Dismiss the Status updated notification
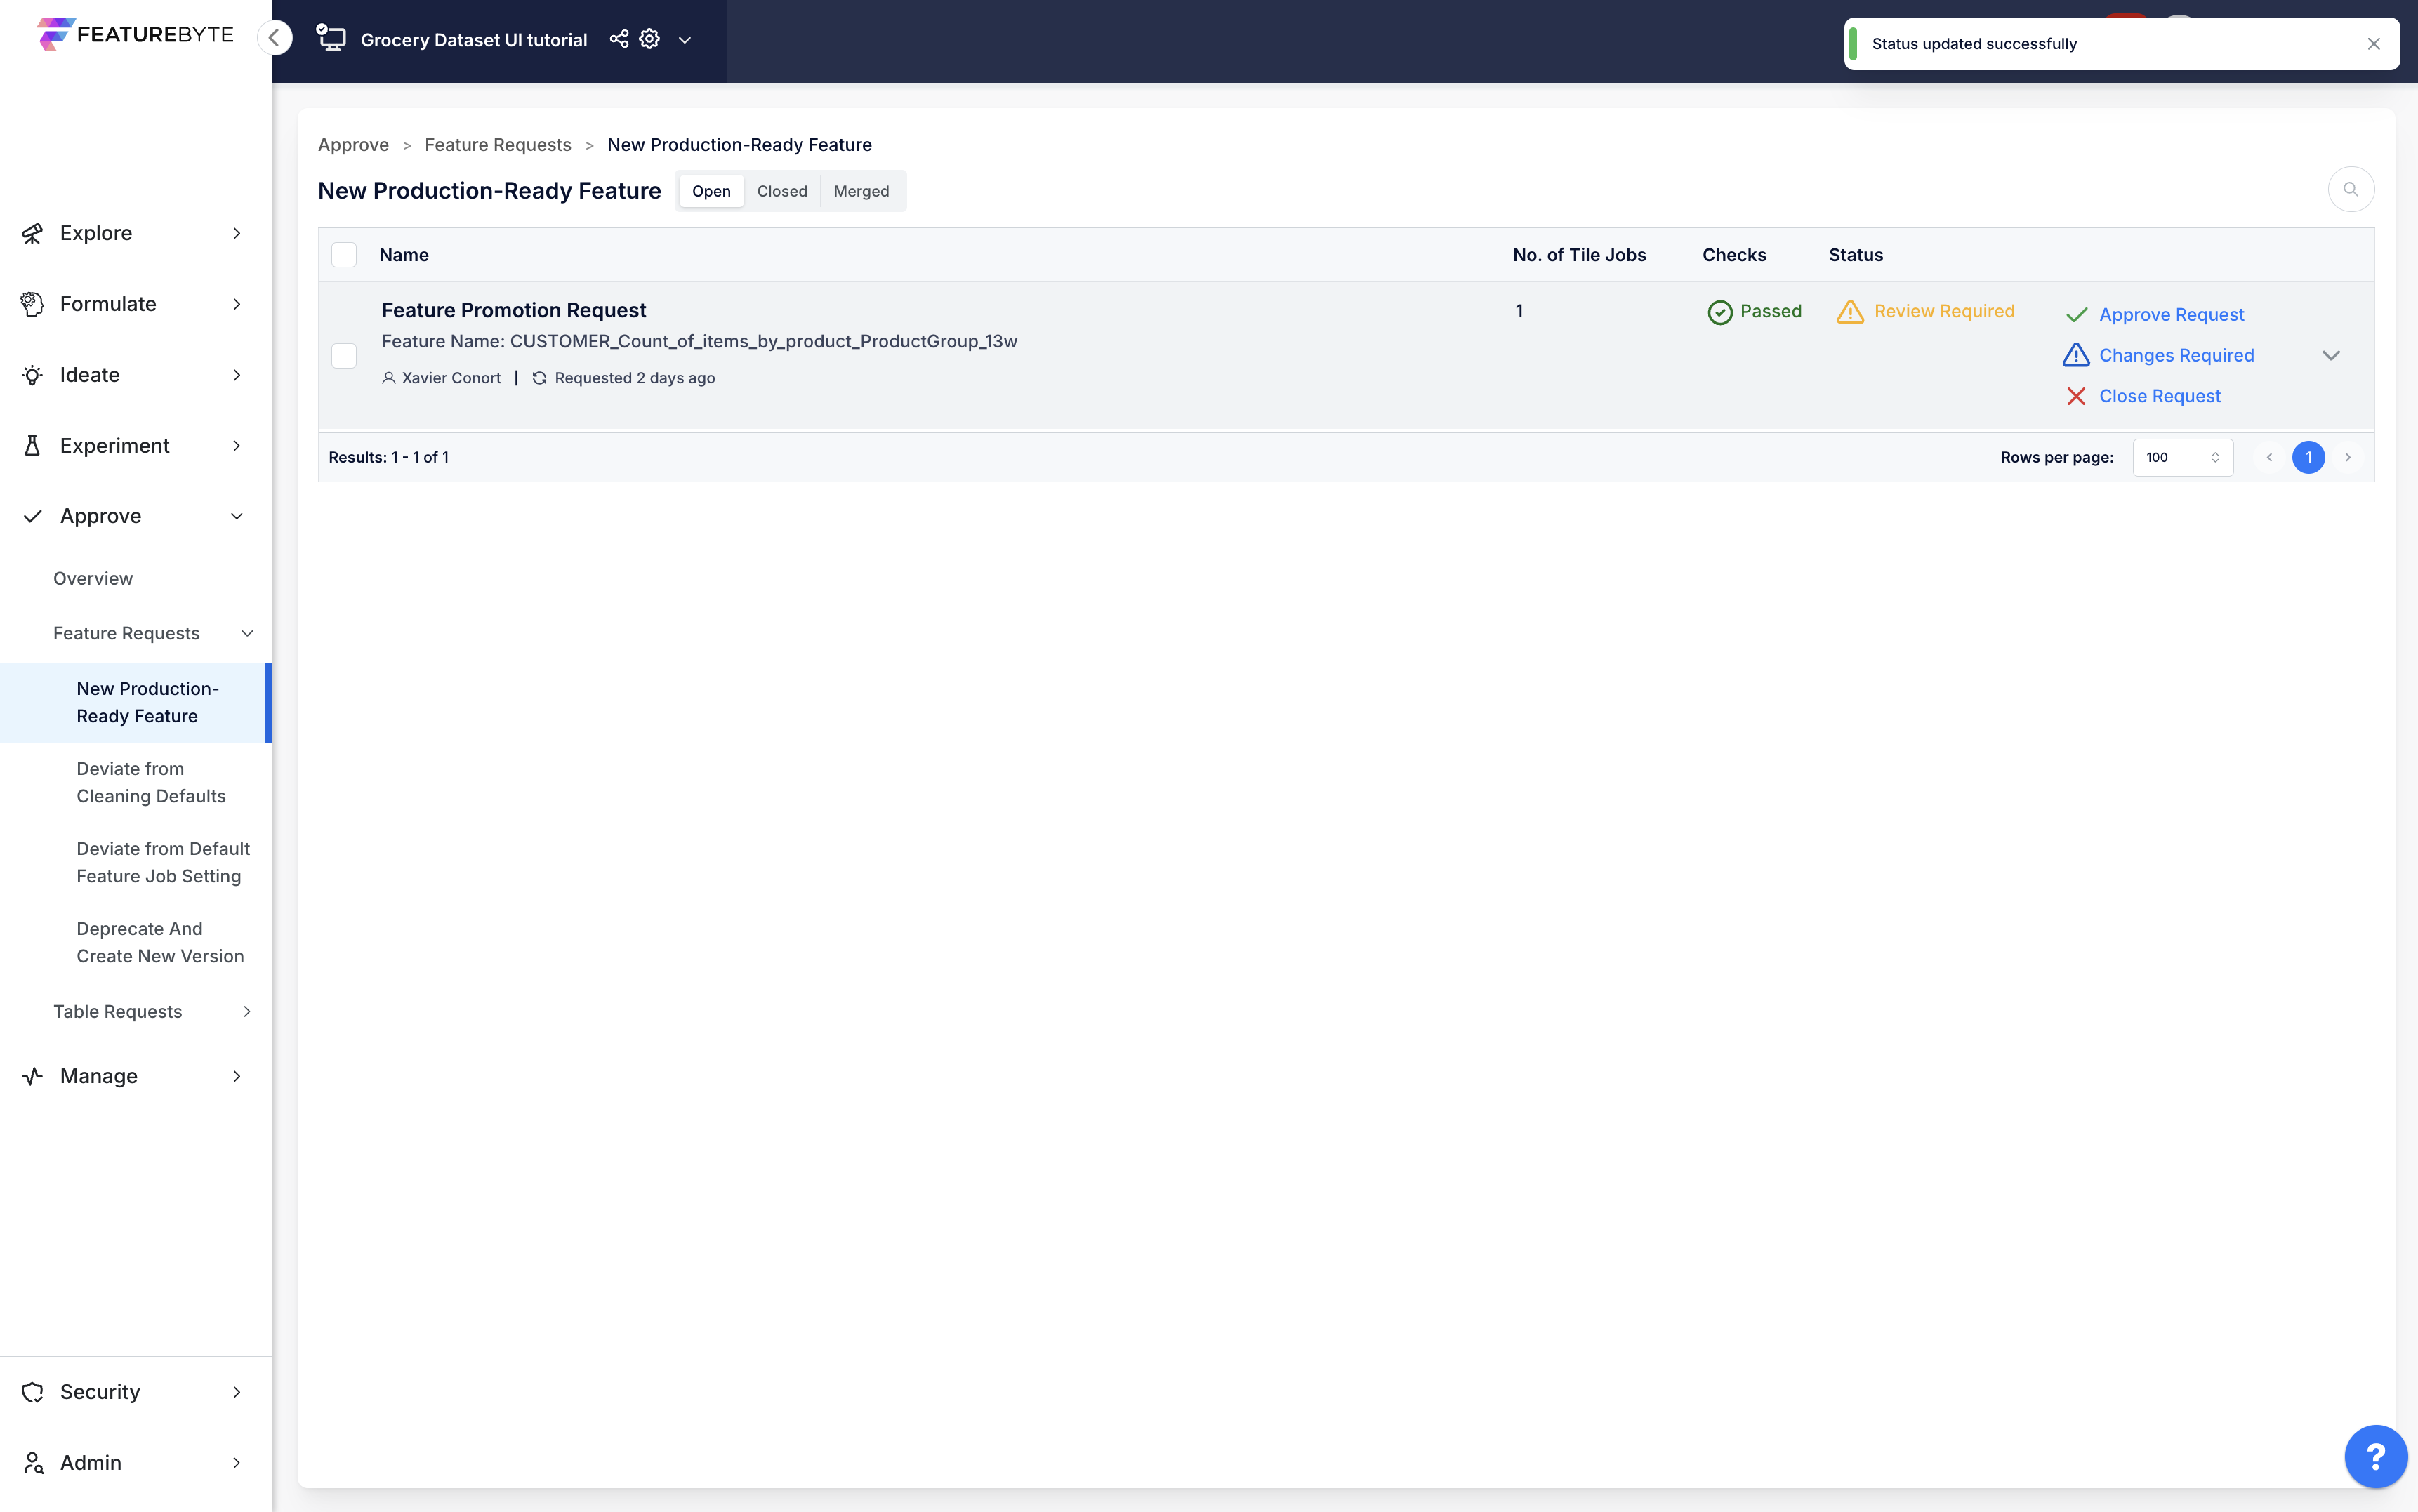2418x1512 pixels. pyautogui.click(x=2373, y=44)
